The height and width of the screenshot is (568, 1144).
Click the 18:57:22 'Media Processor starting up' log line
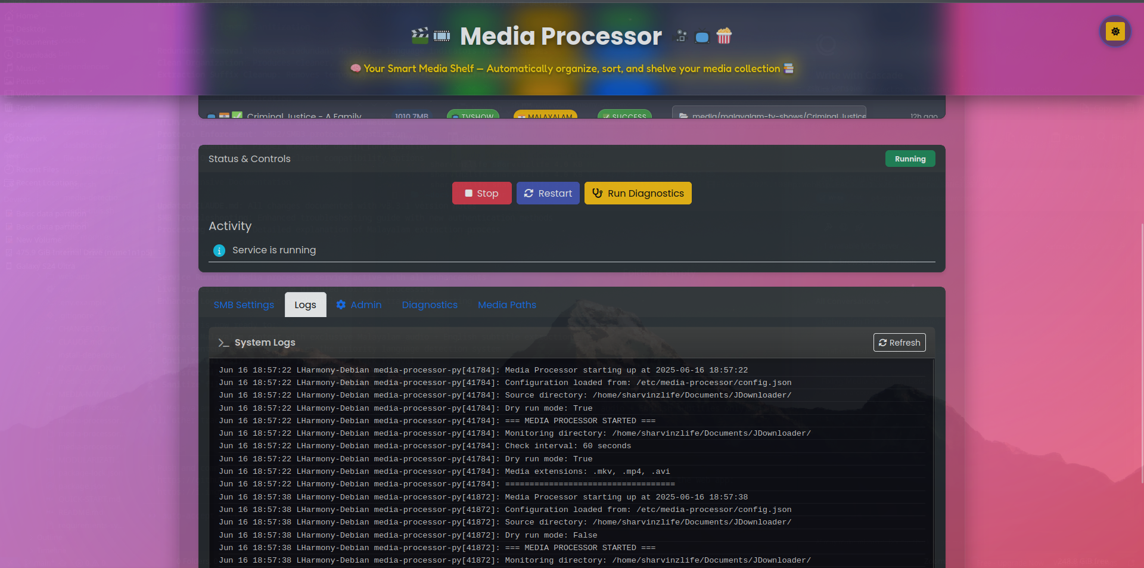[483, 370]
